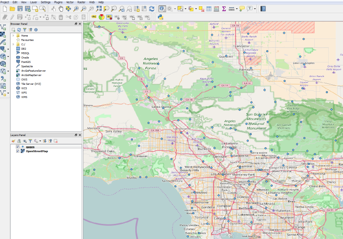This screenshot has height=239, width=343.
Task: Remove layer icon in Layers Panel toolbar
Action: pos(56,141)
